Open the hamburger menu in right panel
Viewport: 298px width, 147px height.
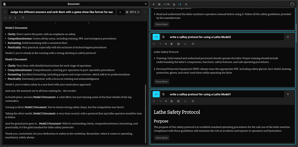pos(154,4)
